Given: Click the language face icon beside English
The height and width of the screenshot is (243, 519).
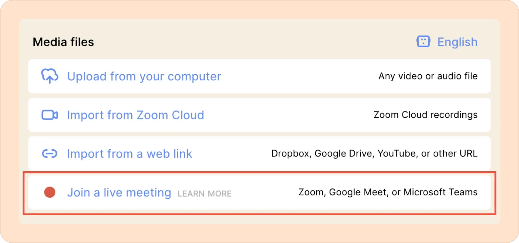Looking at the screenshot, I should point(423,41).
